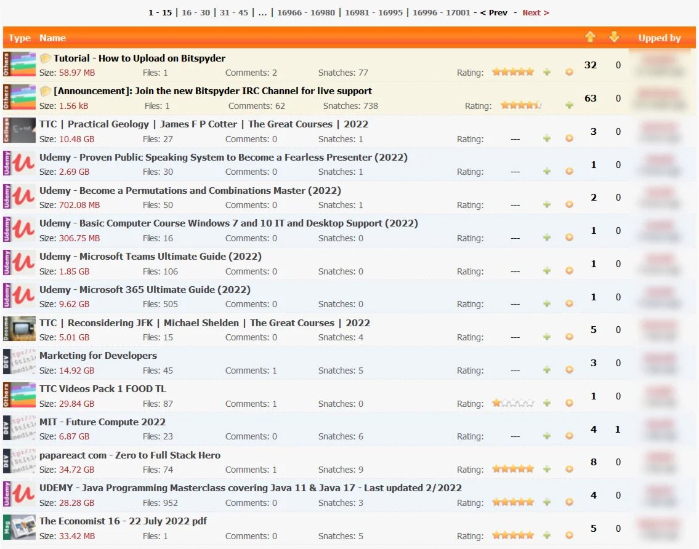
Task: Click orange circle icon on Microsoft Teams Ultimate Guide row
Action: (x=569, y=270)
